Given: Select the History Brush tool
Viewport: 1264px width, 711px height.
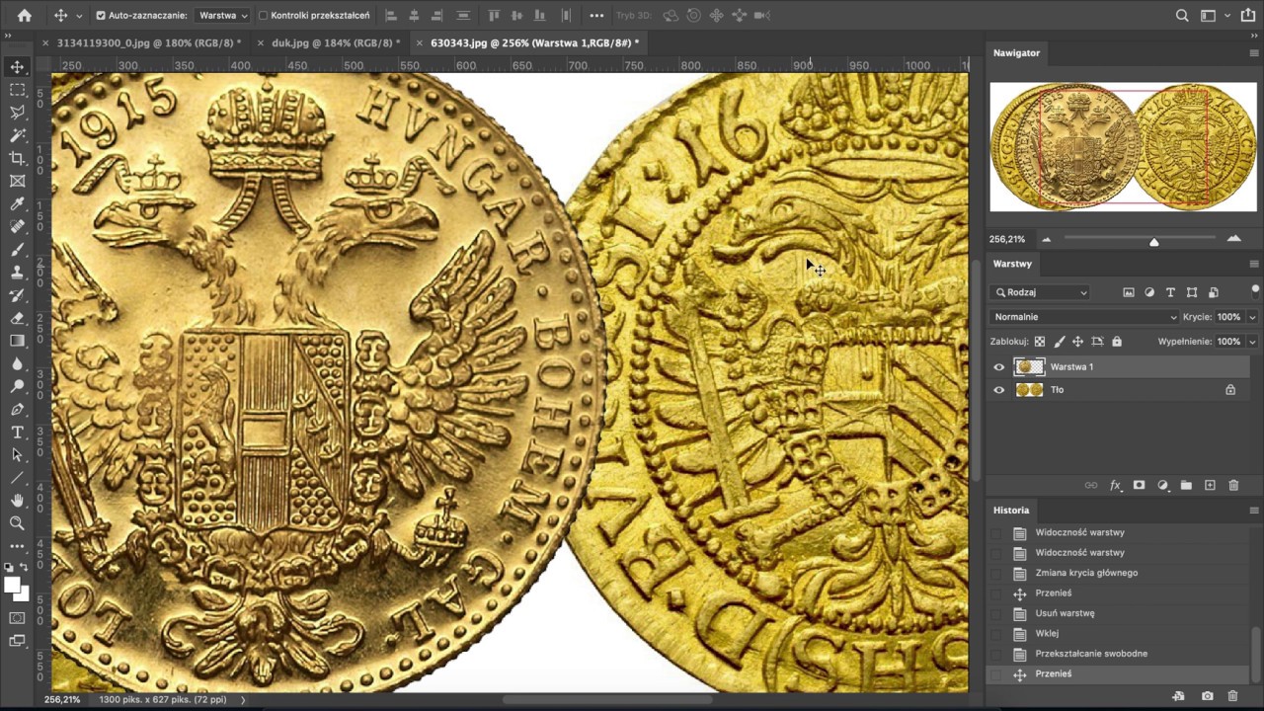Looking at the screenshot, I should [x=17, y=295].
